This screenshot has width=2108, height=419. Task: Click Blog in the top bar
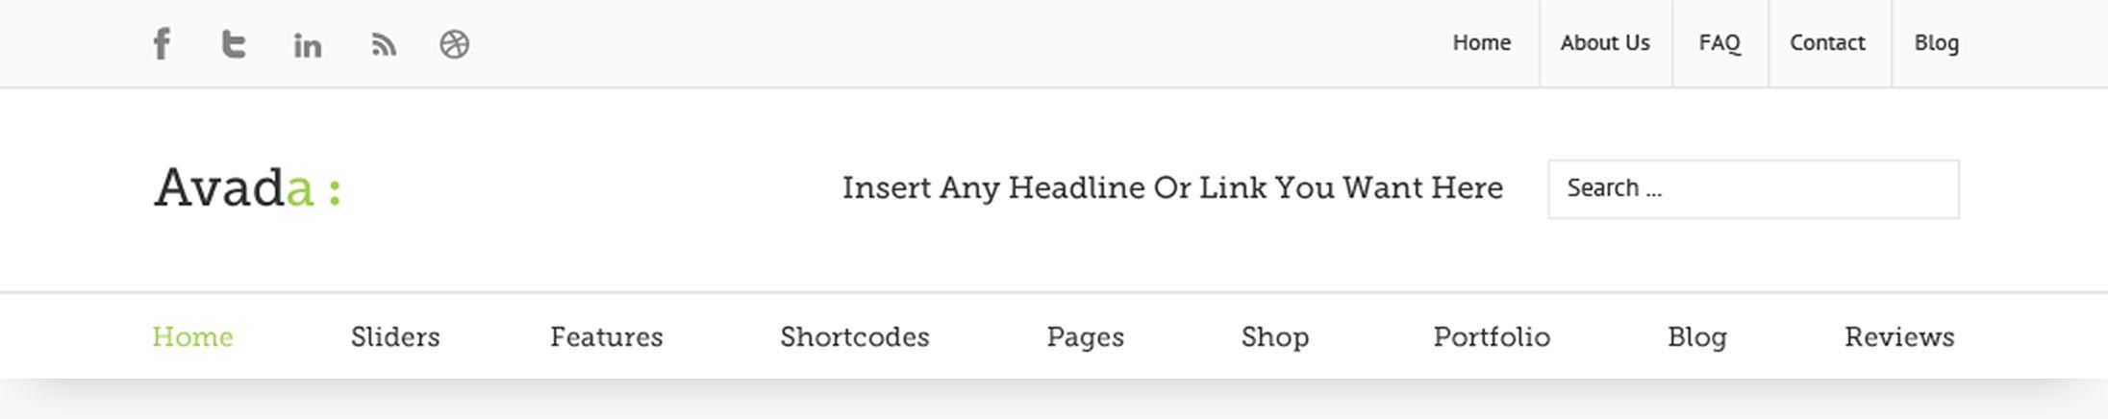point(1936,43)
